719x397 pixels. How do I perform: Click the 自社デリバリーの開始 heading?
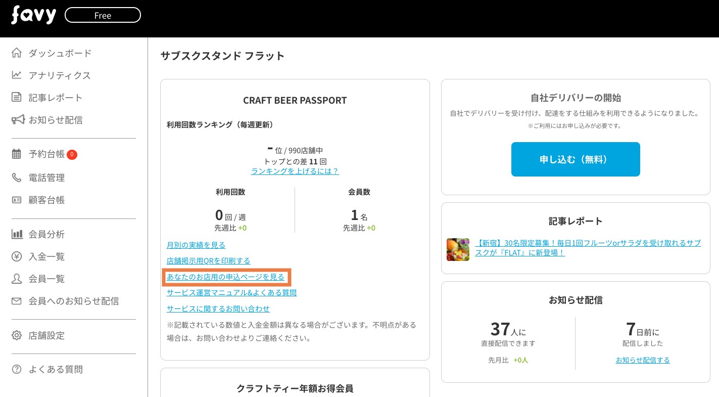(576, 98)
